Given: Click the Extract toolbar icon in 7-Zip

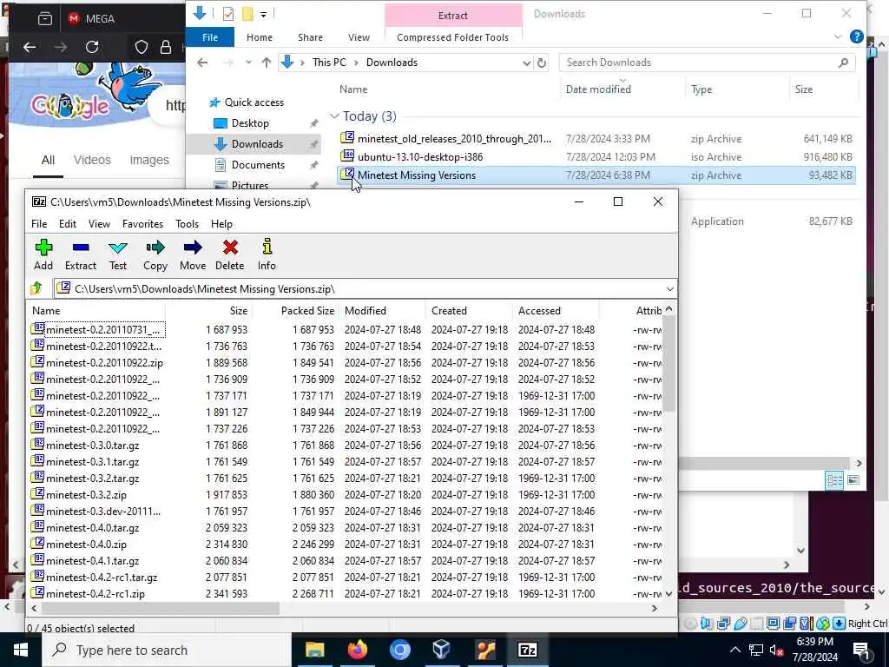Looking at the screenshot, I should click(81, 254).
